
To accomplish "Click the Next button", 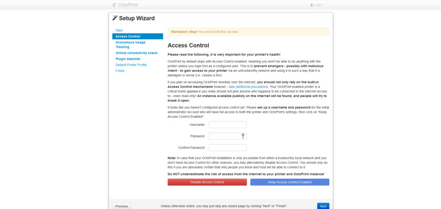I will (323, 206).
